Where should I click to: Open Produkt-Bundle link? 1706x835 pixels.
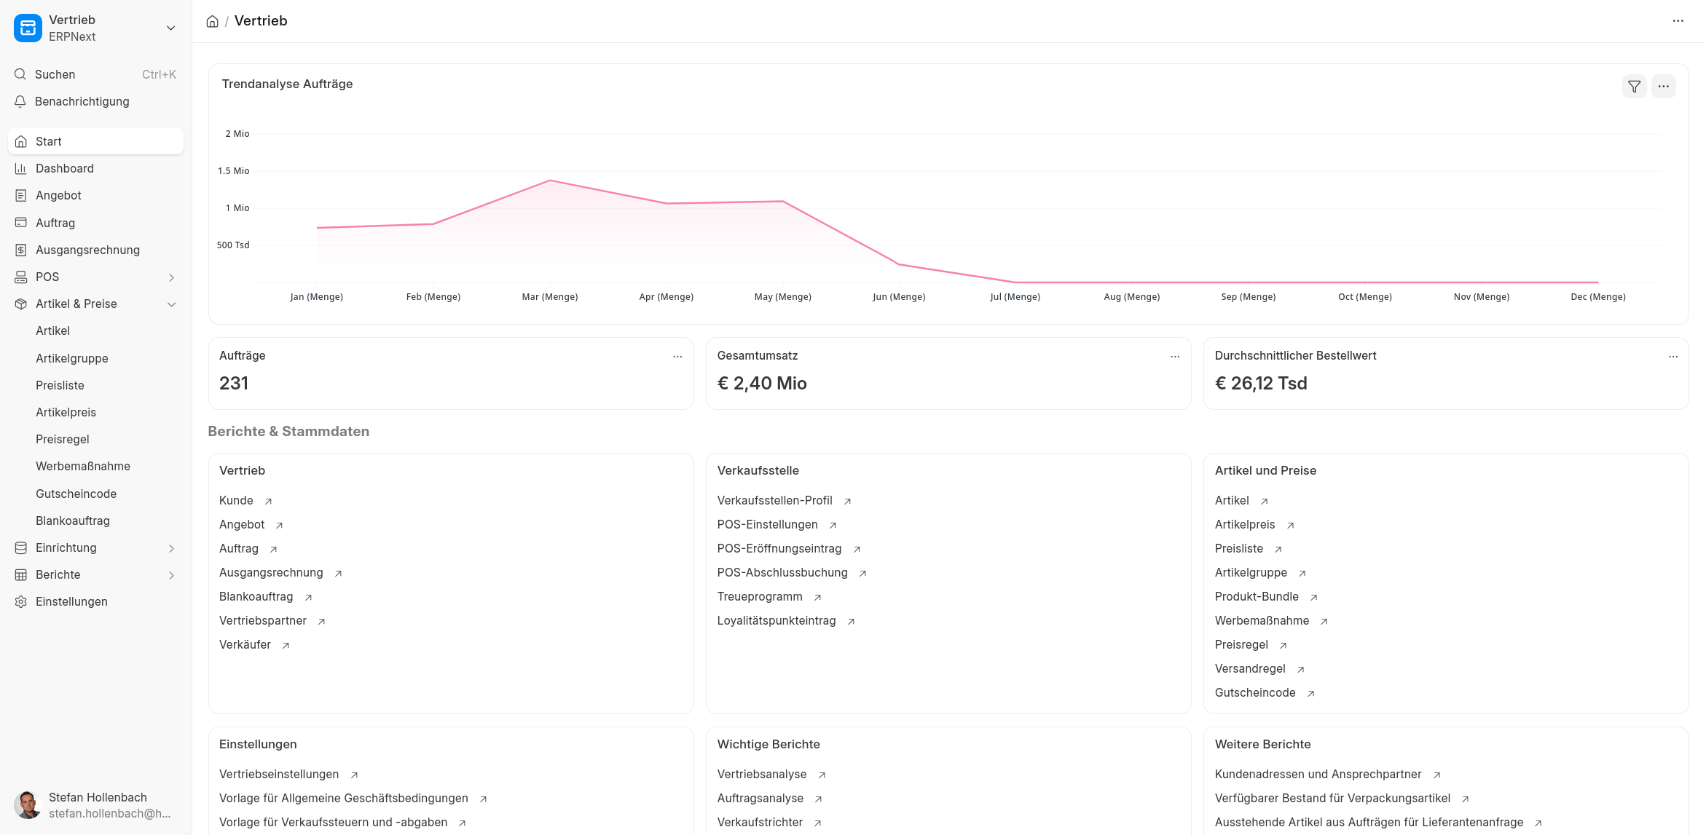[x=1257, y=596]
